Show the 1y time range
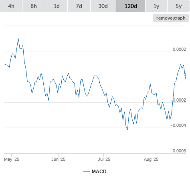190x182 pixels. [156, 6]
